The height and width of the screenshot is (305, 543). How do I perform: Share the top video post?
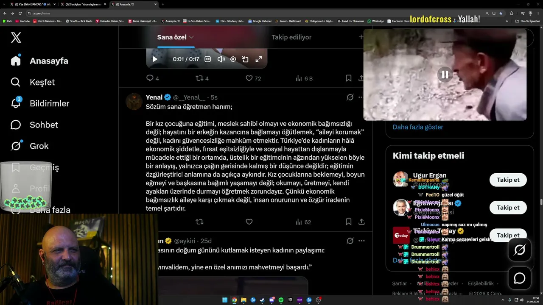pyautogui.click(x=361, y=78)
